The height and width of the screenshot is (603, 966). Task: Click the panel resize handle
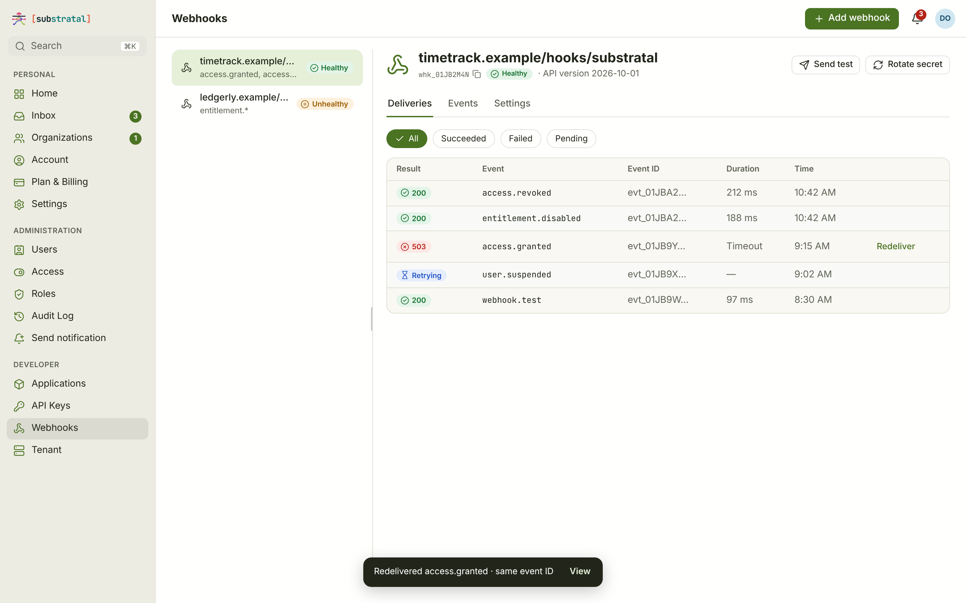[x=372, y=319]
